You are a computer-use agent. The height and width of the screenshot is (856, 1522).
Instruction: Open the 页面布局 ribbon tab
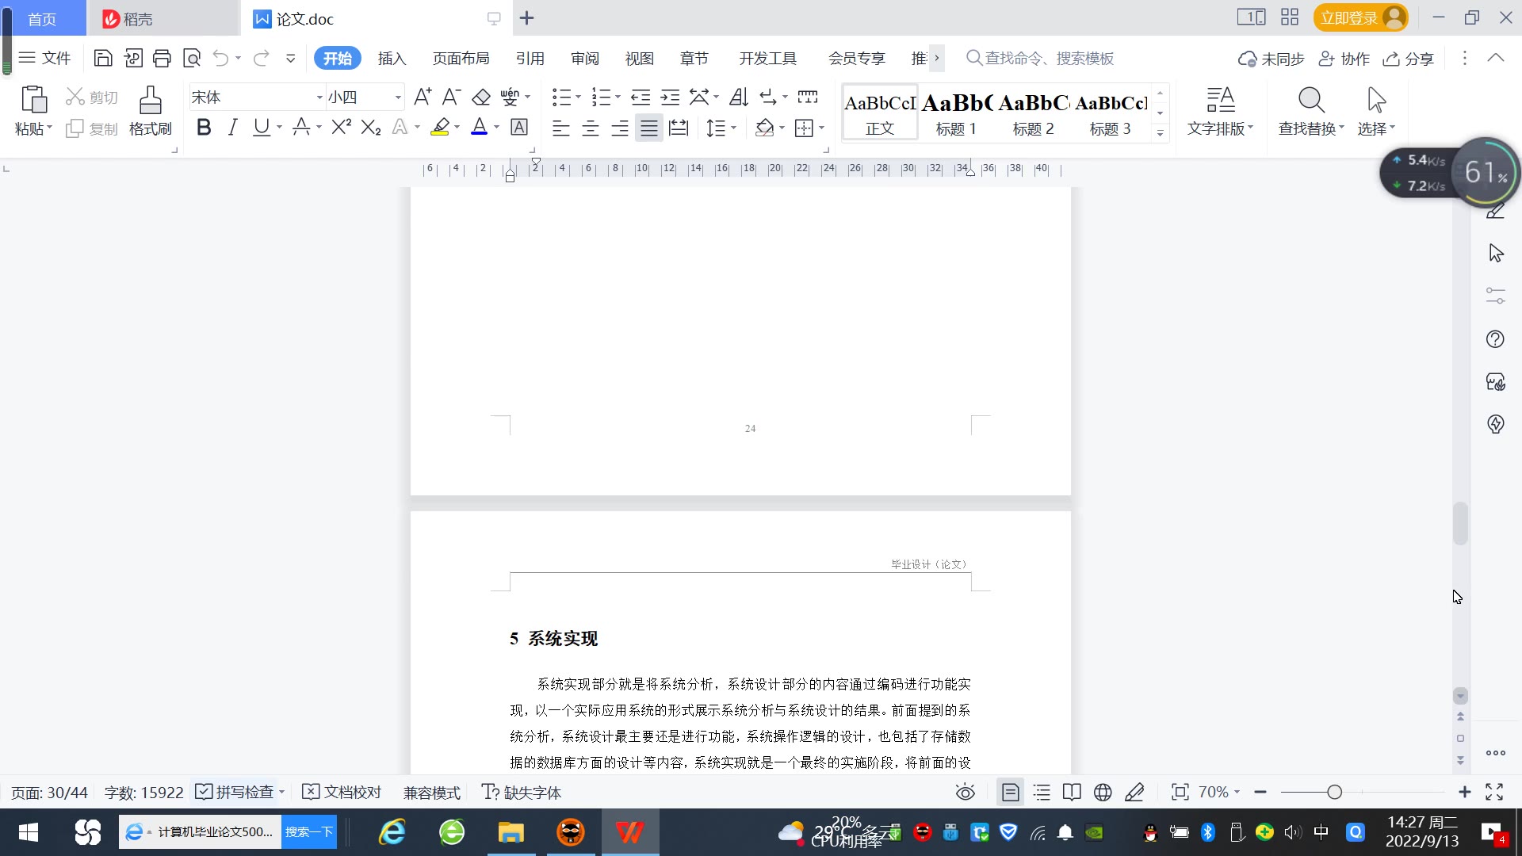(461, 59)
